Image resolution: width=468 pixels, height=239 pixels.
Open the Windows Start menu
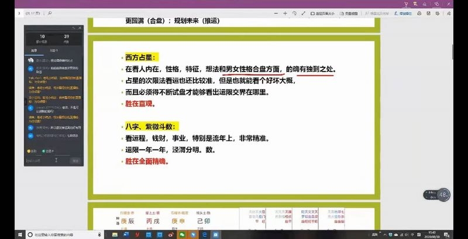click(x=20, y=234)
